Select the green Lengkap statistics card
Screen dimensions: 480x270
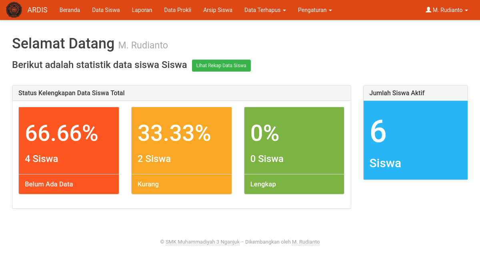pos(294,150)
